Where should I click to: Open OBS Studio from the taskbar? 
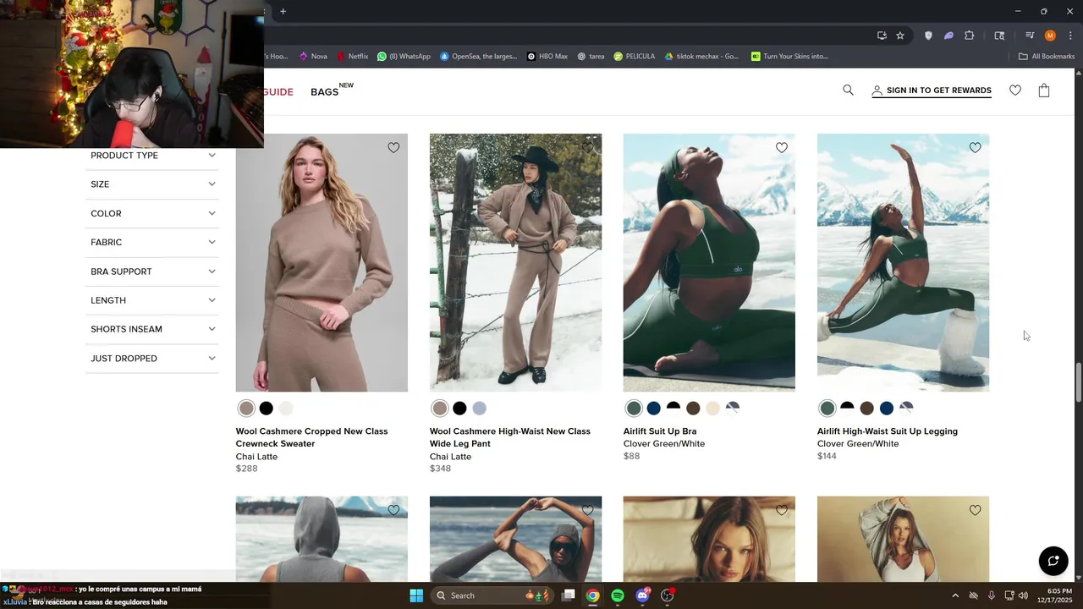(667, 595)
